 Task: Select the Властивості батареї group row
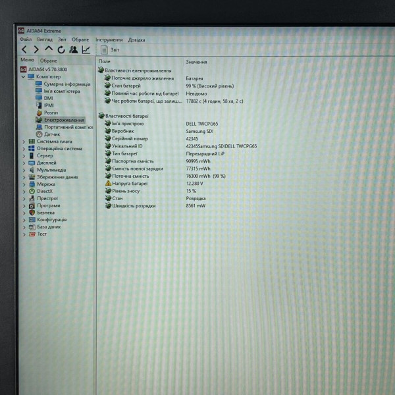(124, 116)
